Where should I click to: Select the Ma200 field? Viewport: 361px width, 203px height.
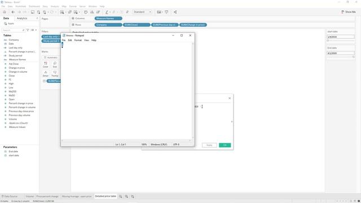coord(12,91)
